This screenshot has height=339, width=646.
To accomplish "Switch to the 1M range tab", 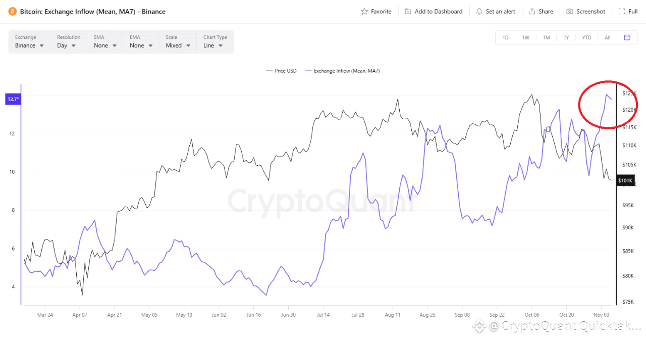I will pyautogui.click(x=546, y=37).
